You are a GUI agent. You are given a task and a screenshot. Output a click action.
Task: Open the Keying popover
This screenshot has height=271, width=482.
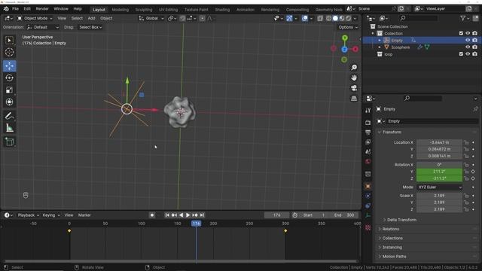point(51,215)
